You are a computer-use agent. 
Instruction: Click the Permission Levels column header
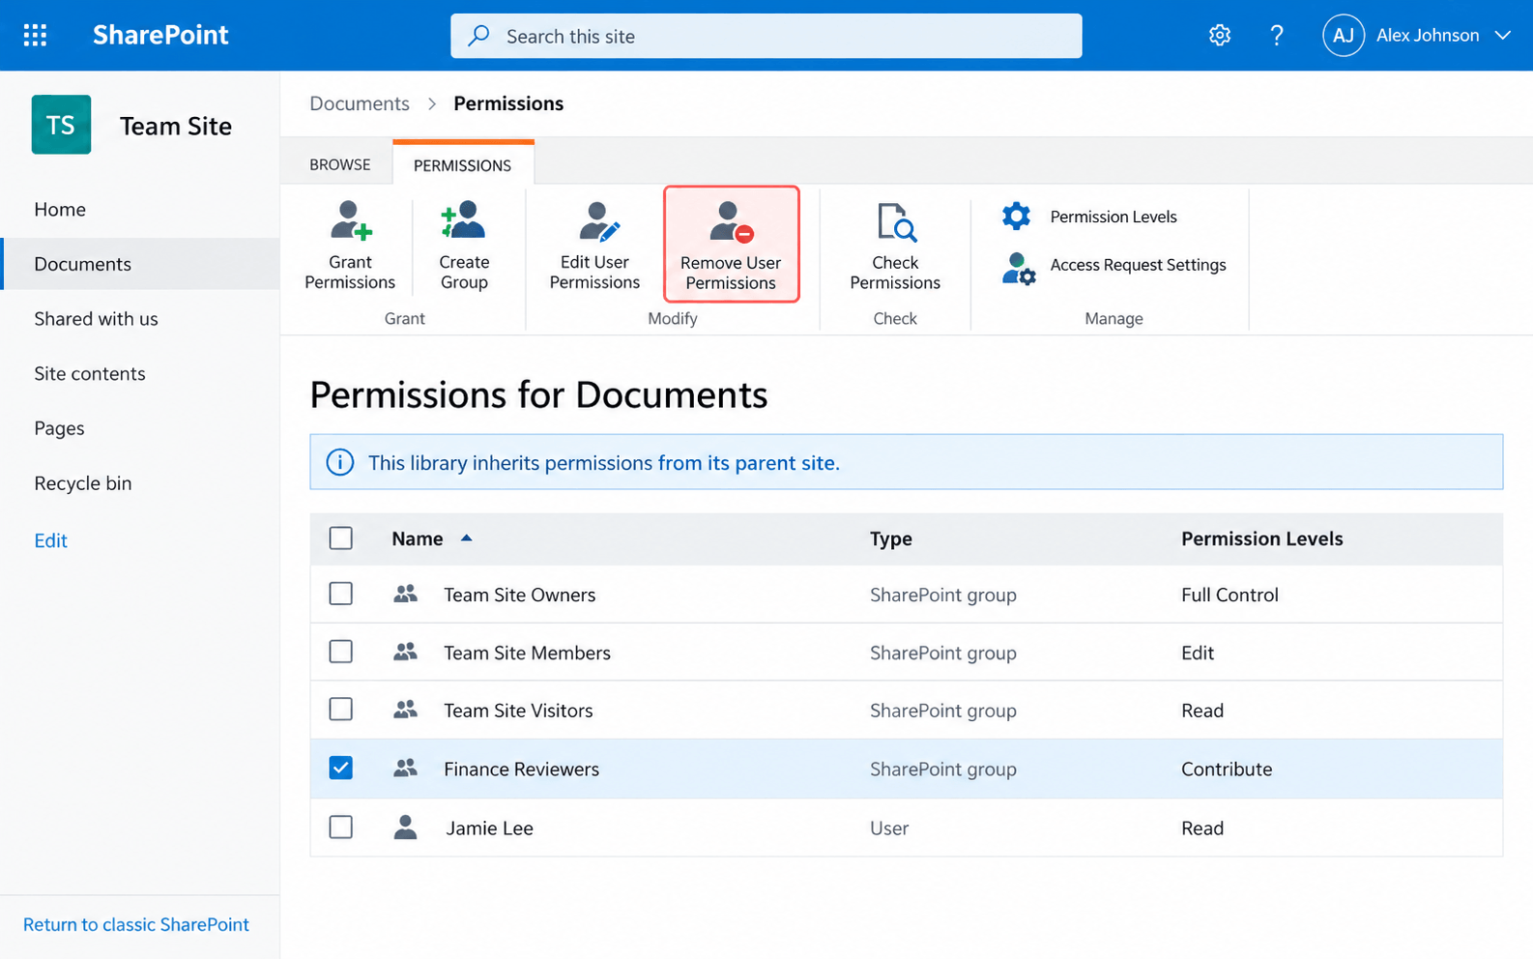1262,539
